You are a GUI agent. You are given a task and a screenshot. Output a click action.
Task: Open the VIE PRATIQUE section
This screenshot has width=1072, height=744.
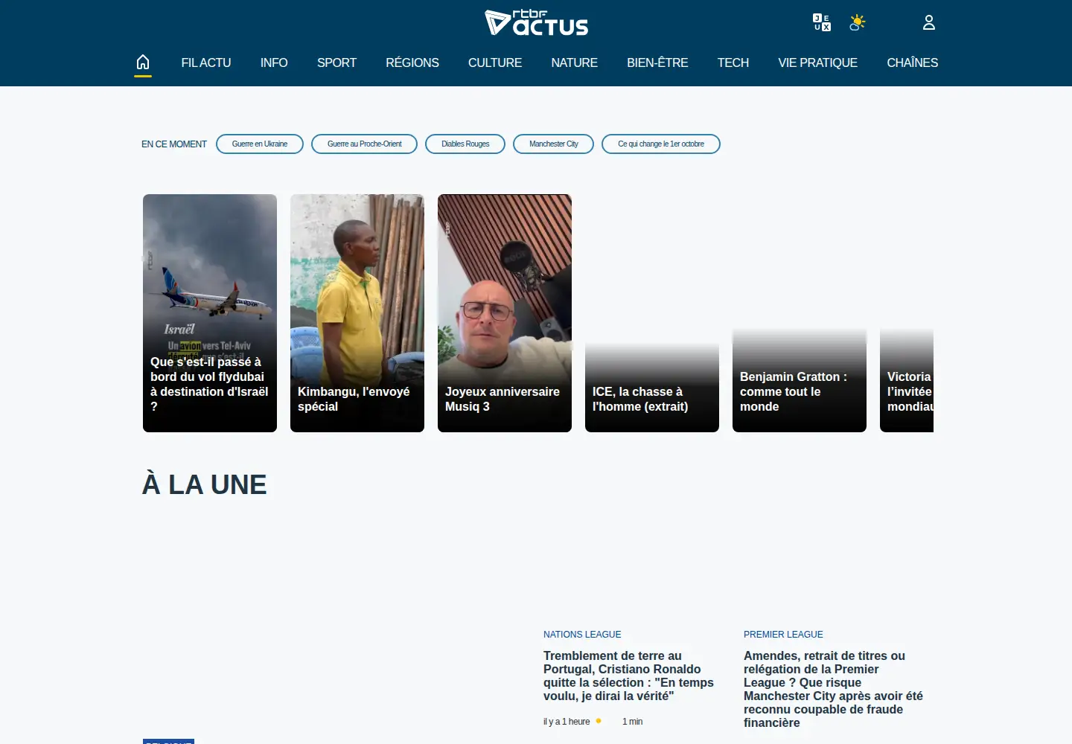click(x=817, y=63)
